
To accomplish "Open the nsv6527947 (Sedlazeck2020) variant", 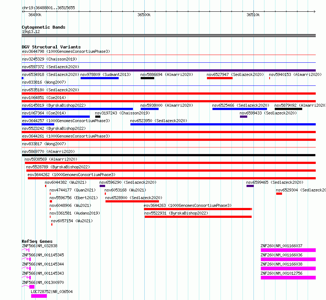I will pos(235,74).
